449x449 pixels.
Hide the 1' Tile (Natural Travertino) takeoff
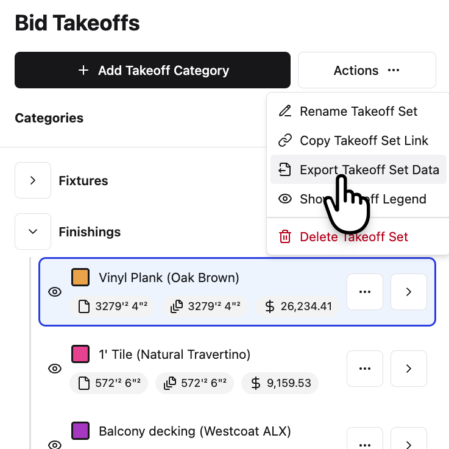tap(55, 369)
